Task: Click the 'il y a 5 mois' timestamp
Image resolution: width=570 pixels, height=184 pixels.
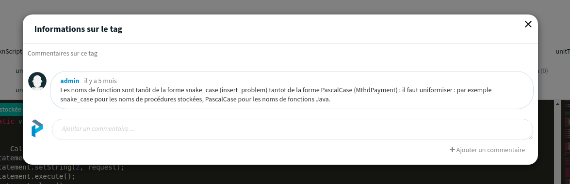Action: pos(100,81)
